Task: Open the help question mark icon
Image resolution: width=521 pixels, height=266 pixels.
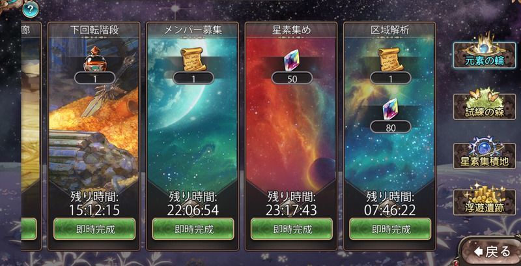Action: coord(31,9)
